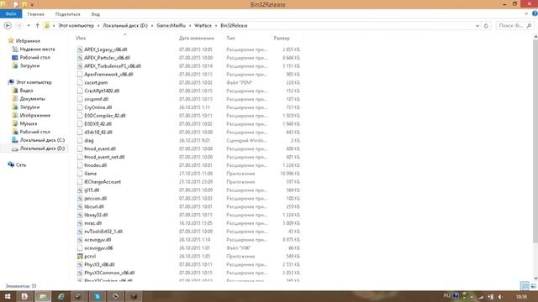Open Рабочий стол under Избранное

[34, 58]
